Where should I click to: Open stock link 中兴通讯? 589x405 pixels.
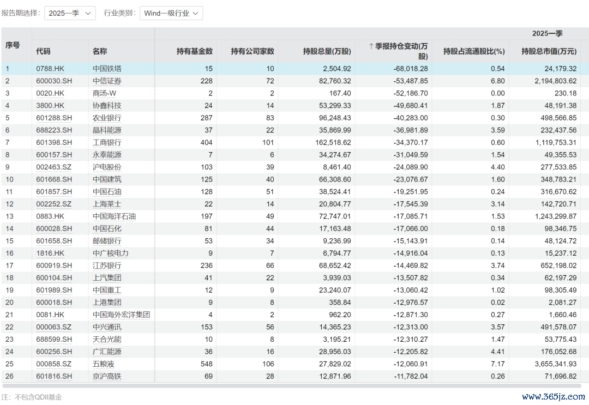pos(107,327)
